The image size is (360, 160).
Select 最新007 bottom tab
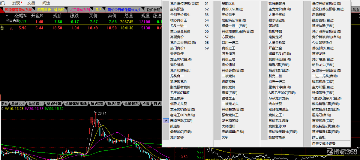point(17,104)
